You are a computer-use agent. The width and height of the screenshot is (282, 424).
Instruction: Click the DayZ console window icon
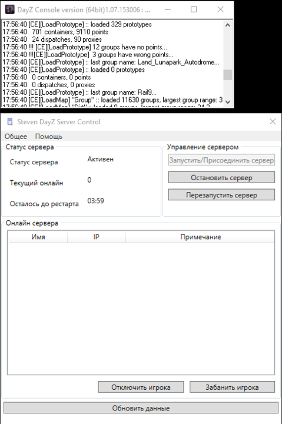pos(10,9)
